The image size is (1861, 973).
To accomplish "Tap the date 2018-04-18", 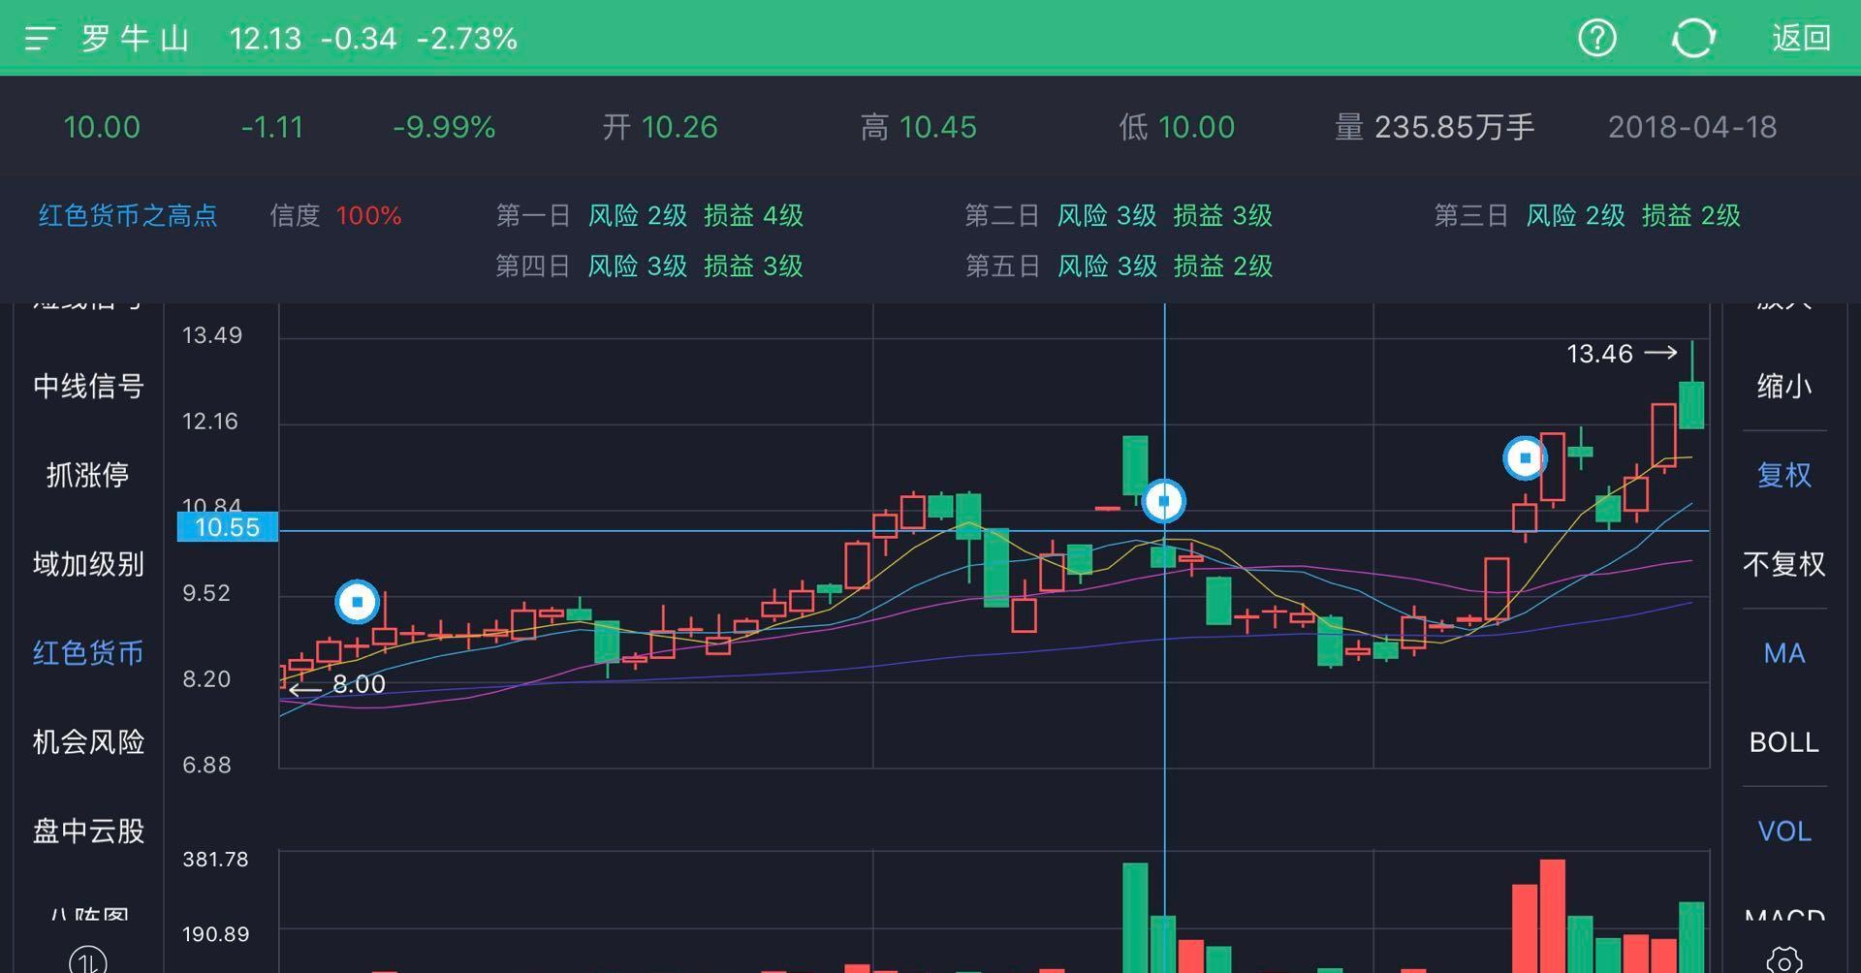I will tap(1692, 127).
